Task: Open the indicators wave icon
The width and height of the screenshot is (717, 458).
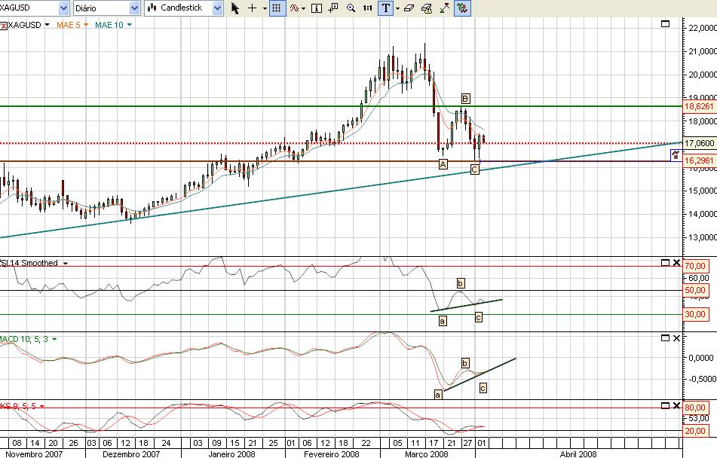Action: (x=294, y=8)
